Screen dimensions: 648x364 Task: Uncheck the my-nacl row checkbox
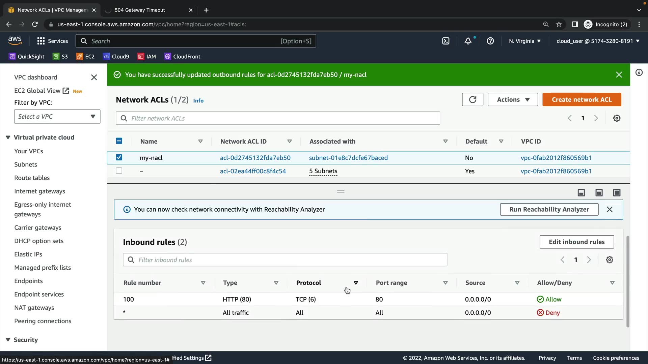[x=119, y=157]
